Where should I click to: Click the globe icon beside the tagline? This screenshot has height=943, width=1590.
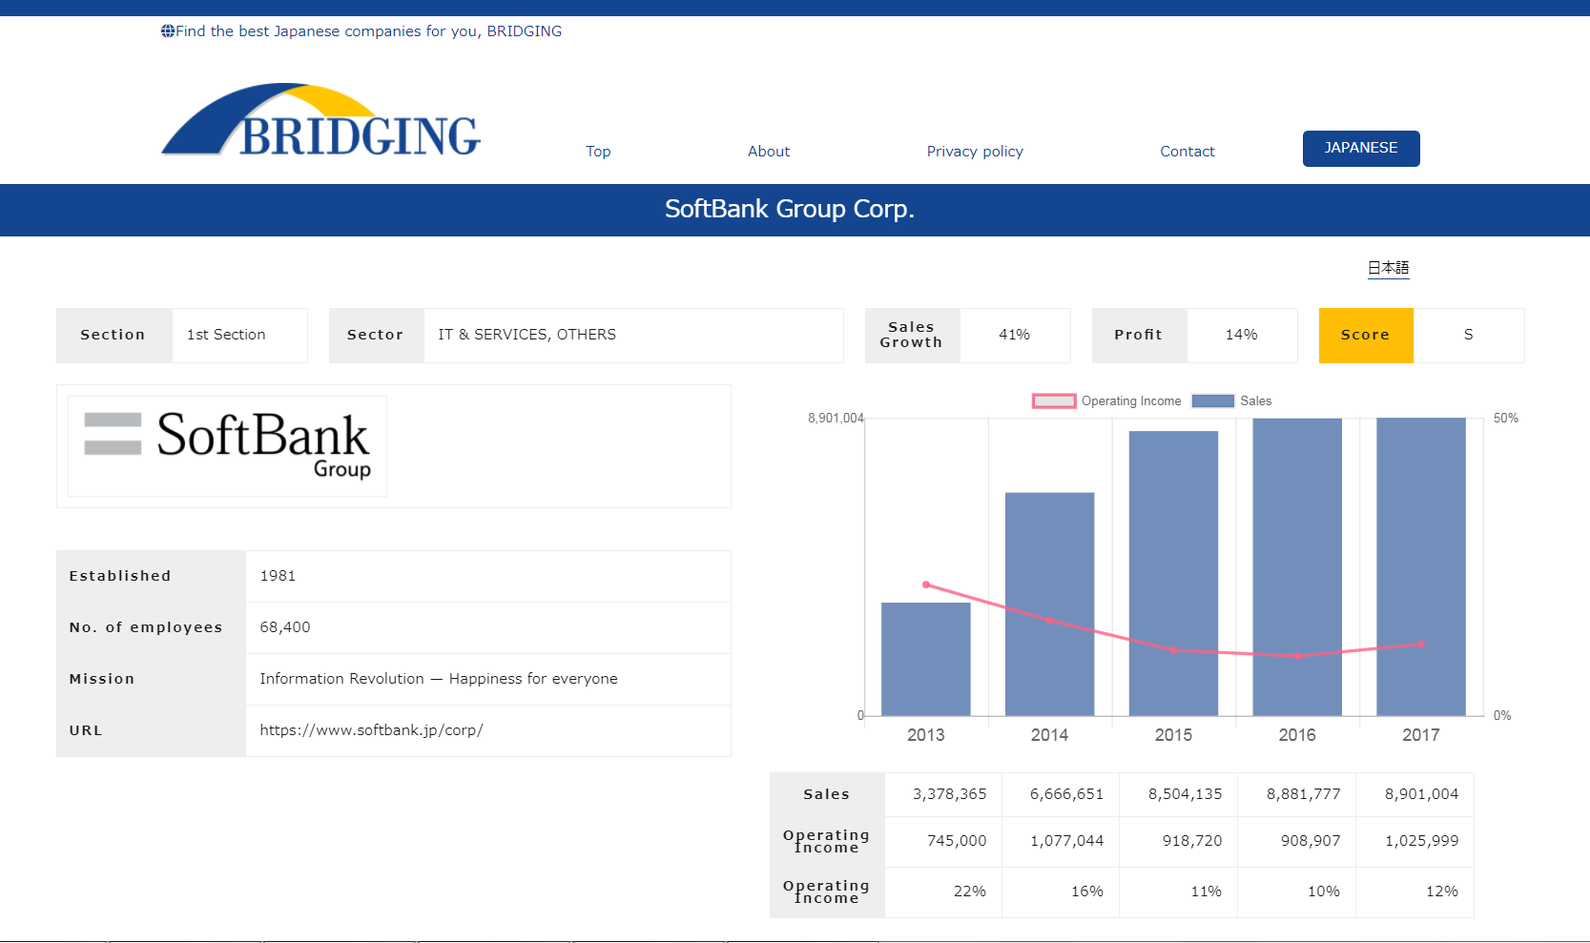tap(168, 31)
